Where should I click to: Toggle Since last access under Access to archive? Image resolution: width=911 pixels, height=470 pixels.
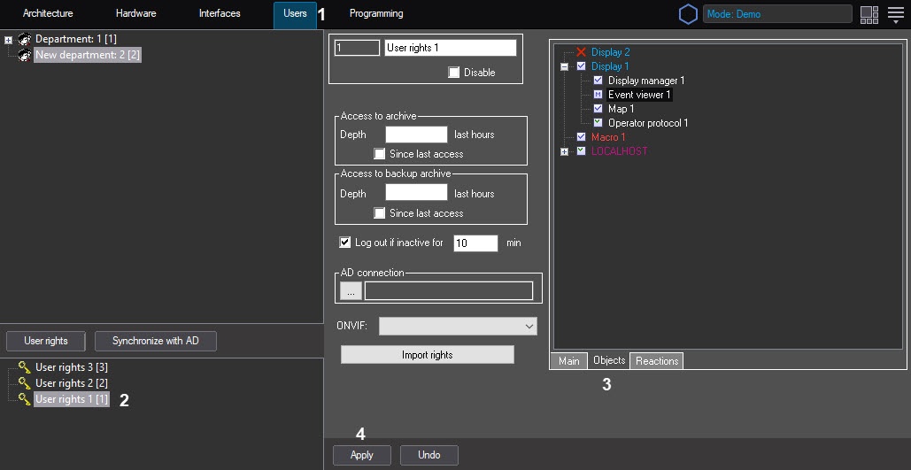(x=380, y=154)
